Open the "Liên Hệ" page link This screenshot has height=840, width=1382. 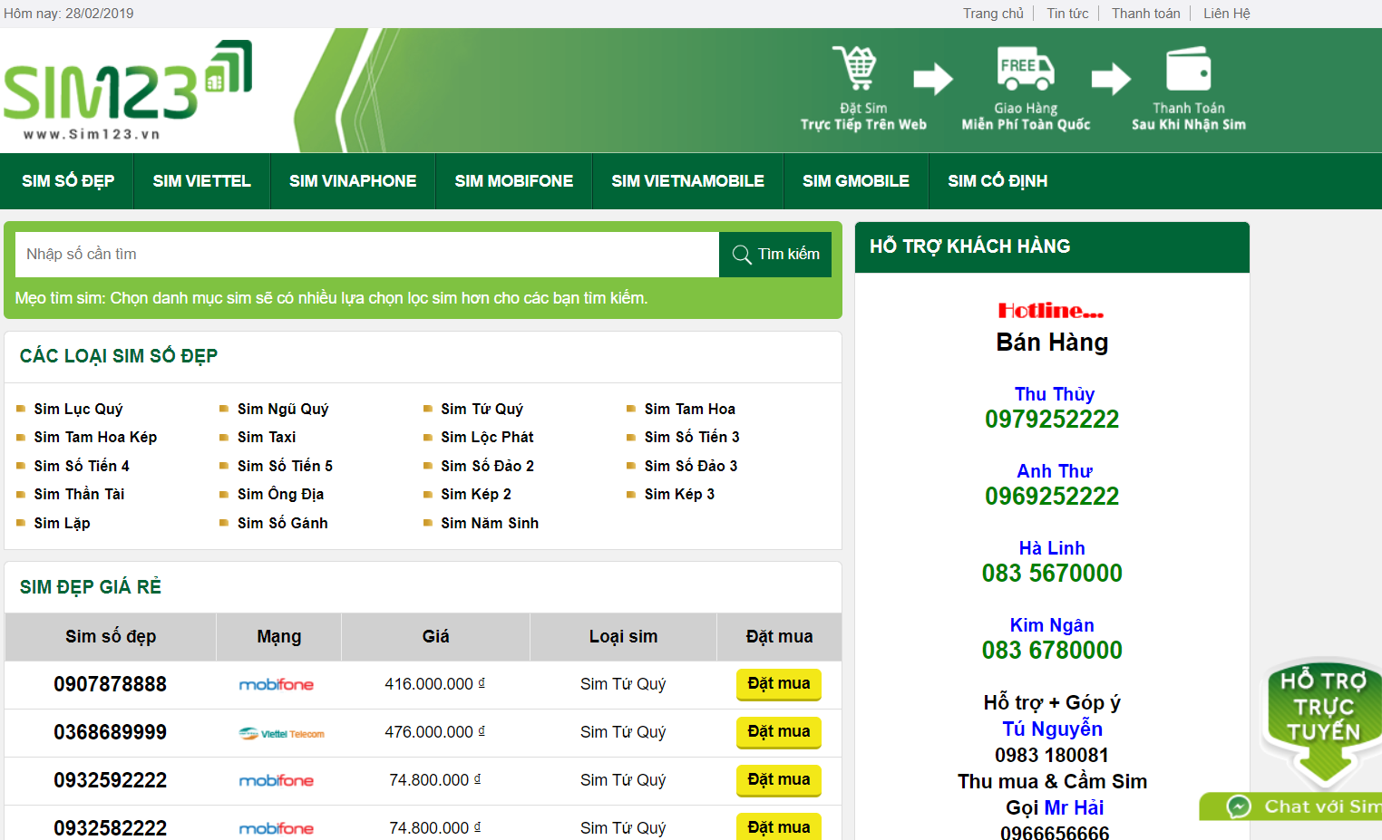click(x=1226, y=13)
